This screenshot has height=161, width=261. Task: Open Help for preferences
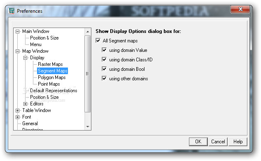click(238, 142)
